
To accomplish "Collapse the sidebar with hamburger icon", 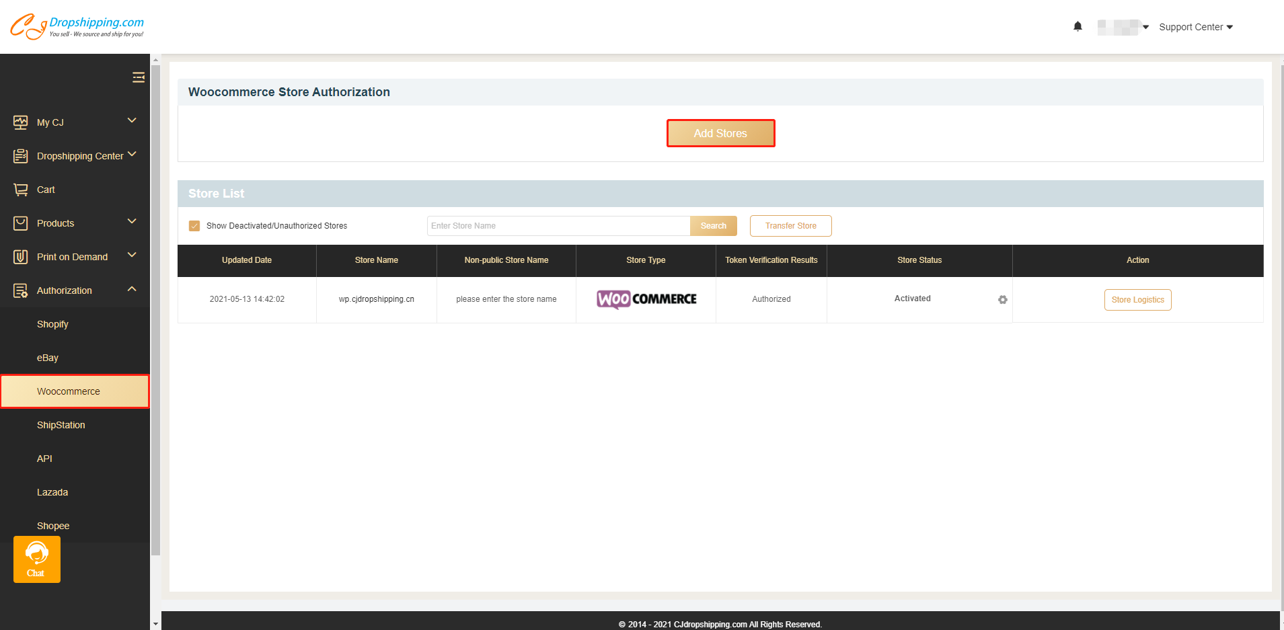I will coord(139,77).
